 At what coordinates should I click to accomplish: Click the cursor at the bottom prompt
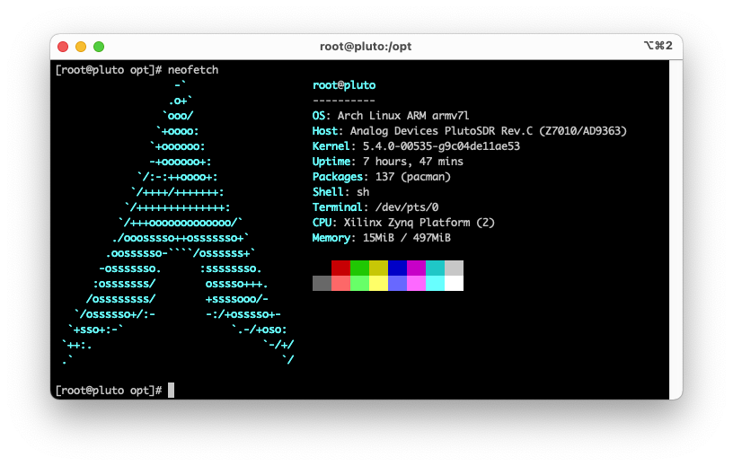point(171,391)
